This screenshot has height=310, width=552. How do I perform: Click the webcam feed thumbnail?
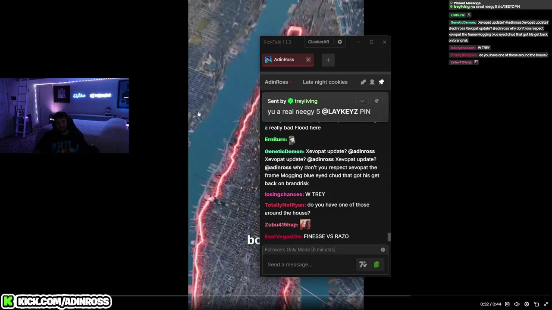pyautogui.click(x=64, y=116)
